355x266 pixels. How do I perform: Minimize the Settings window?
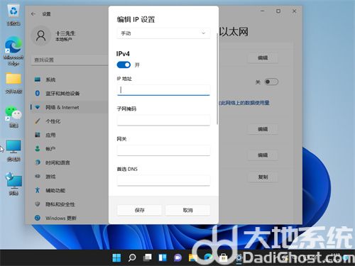click(263, 11)
